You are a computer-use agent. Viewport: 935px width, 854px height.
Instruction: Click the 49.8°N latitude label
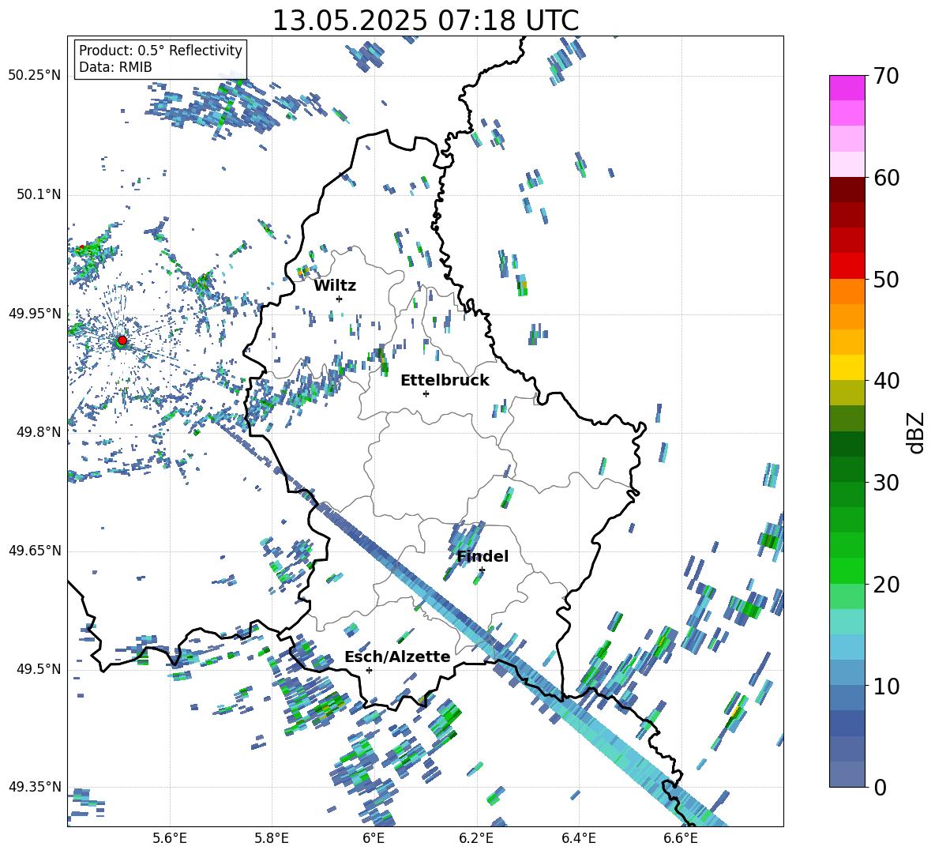38,432
